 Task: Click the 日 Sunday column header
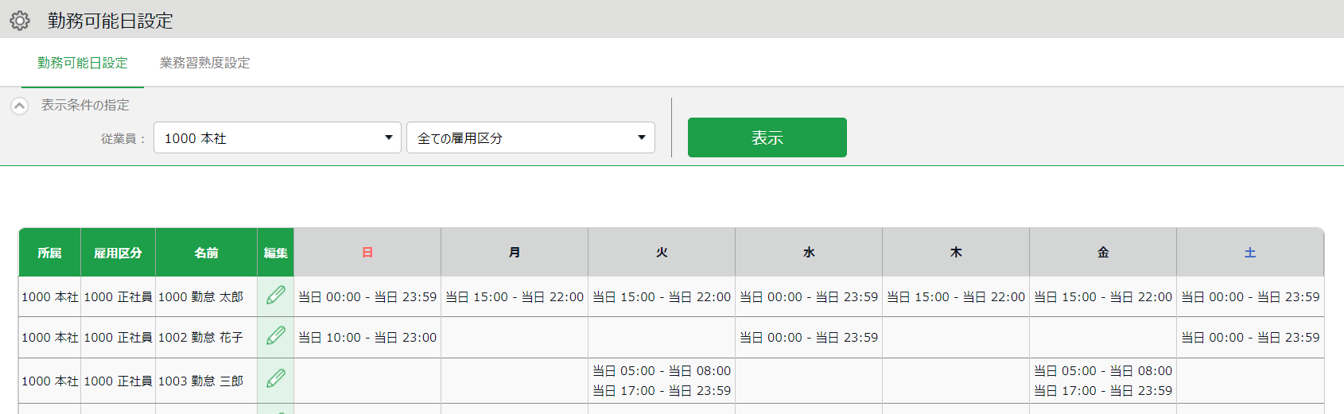coord(367,253)
